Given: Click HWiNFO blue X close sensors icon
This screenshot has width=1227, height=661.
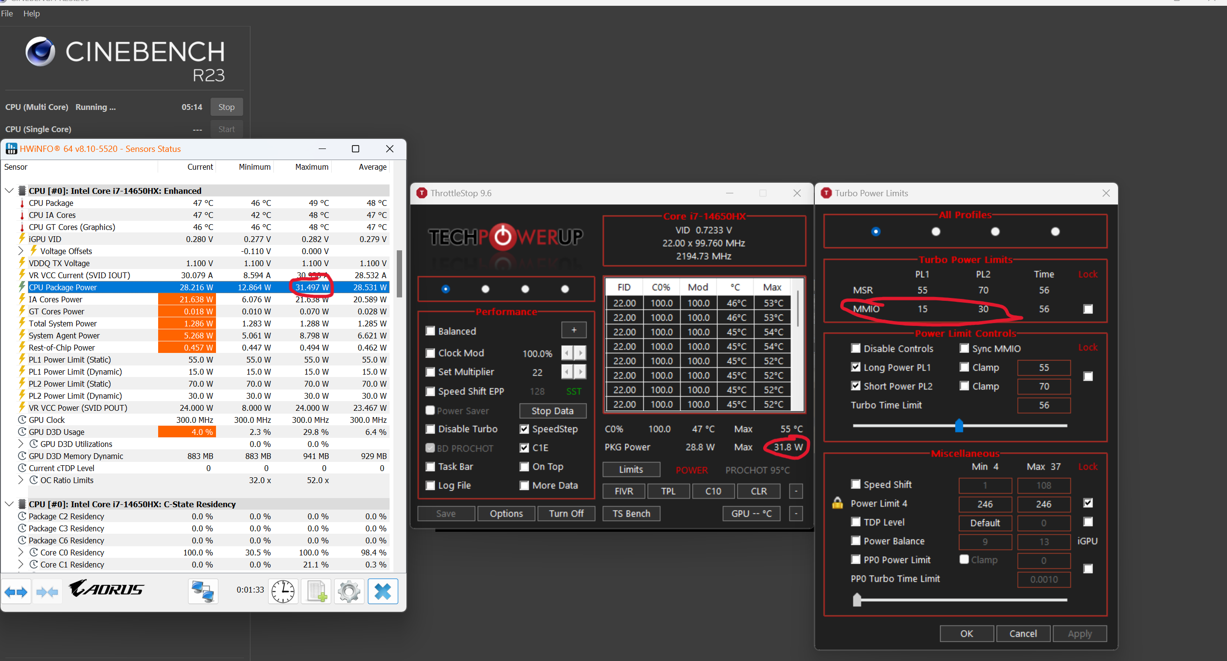Looking at the screenshot, I should (x=383, y=592).
